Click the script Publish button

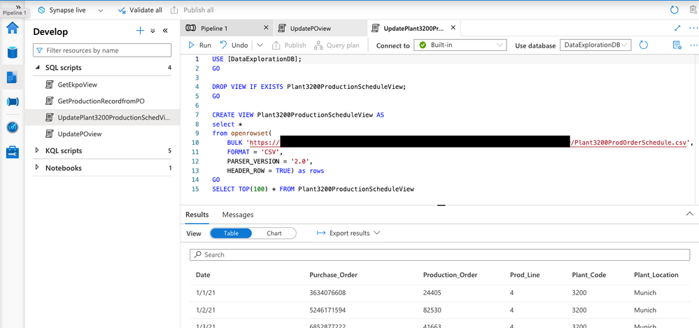(289, 45)
